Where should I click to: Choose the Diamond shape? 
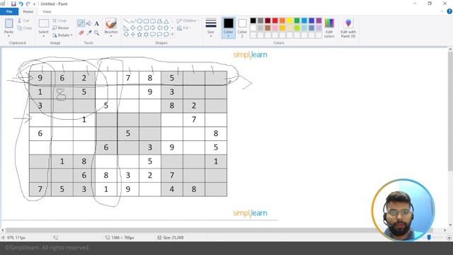click(133, 28)
